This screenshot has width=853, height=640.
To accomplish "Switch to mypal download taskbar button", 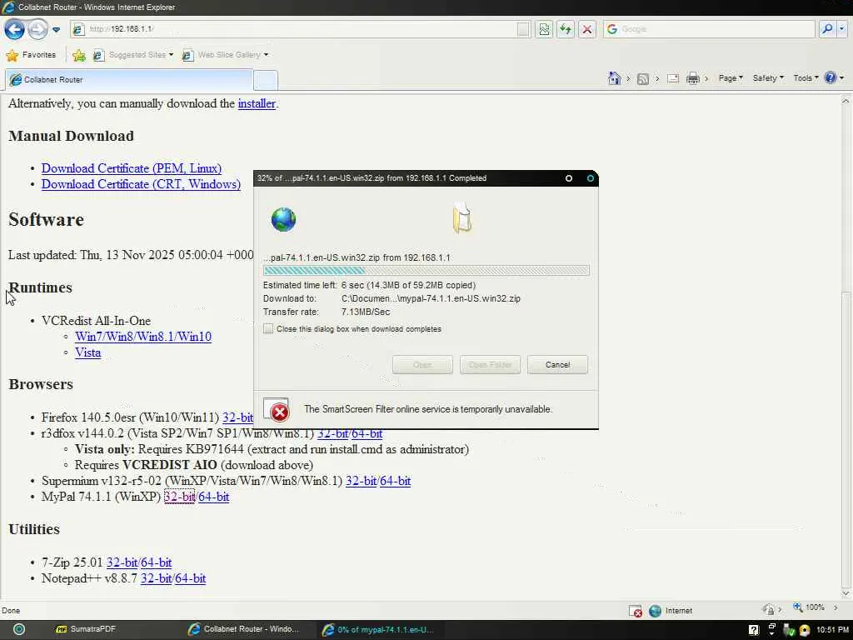I will [379, 630].
